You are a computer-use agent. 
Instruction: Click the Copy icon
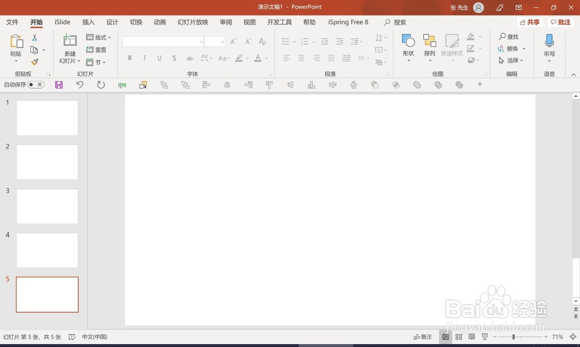click(x=34, y=50)
